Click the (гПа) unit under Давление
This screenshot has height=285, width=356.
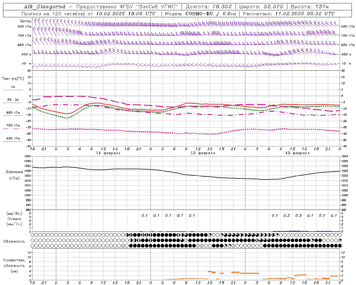(x=14, y=178)
